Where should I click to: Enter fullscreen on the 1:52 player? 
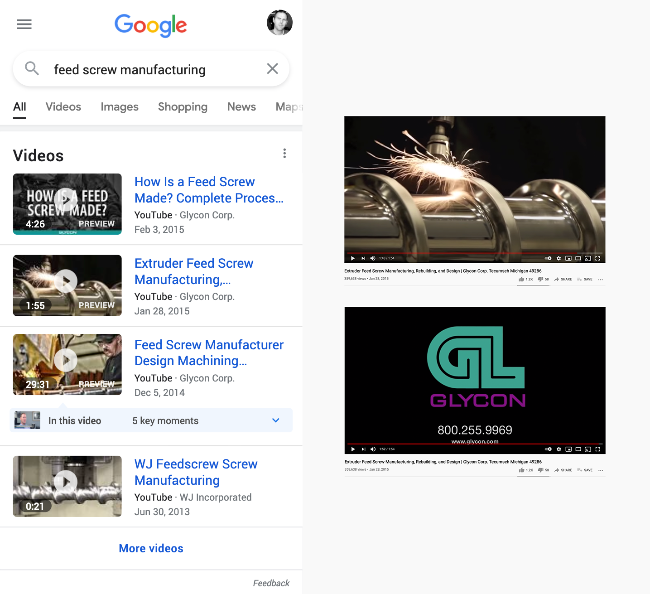point(597,449)
